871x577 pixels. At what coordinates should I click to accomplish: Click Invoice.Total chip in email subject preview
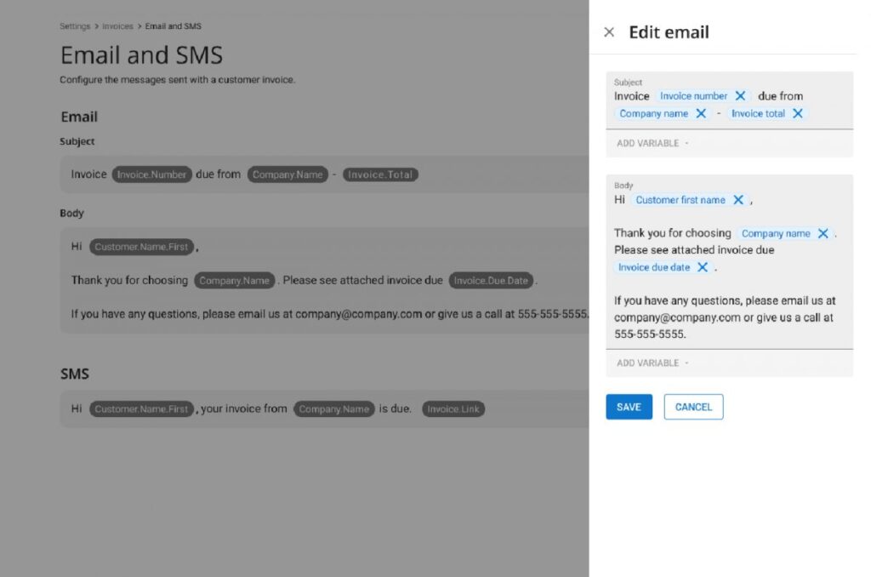click(380, 174)
